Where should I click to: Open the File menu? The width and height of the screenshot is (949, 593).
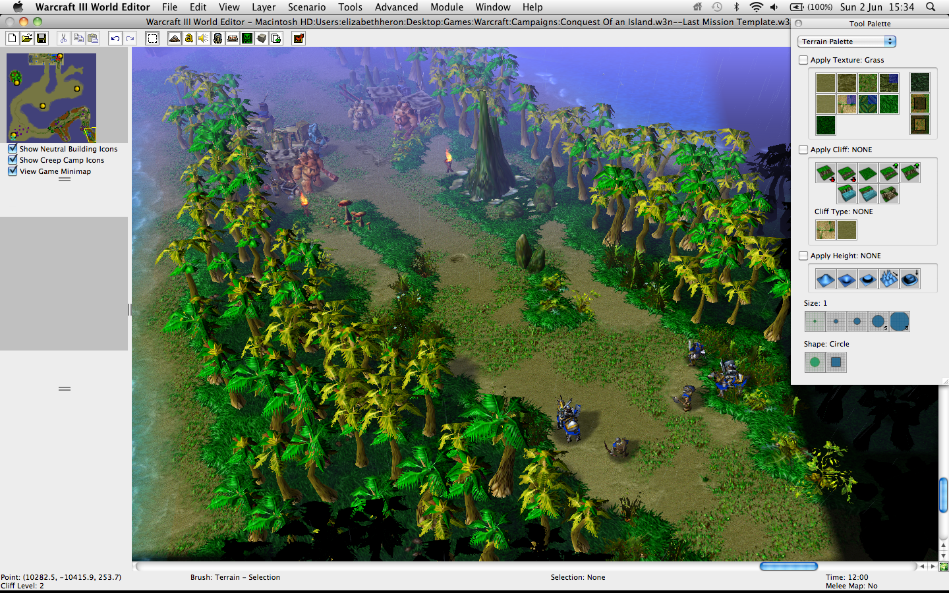click(x=169, y=7)
